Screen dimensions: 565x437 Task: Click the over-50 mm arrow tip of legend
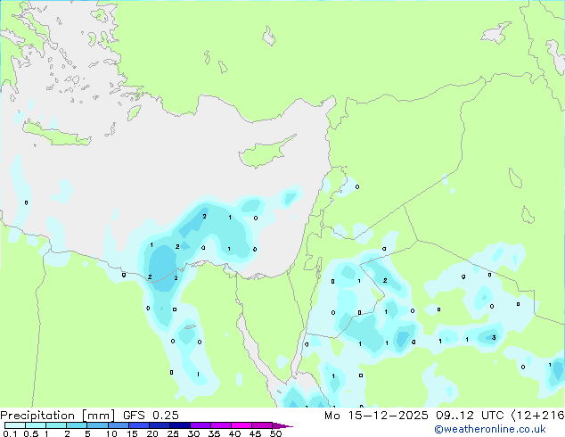click(282, 425)
